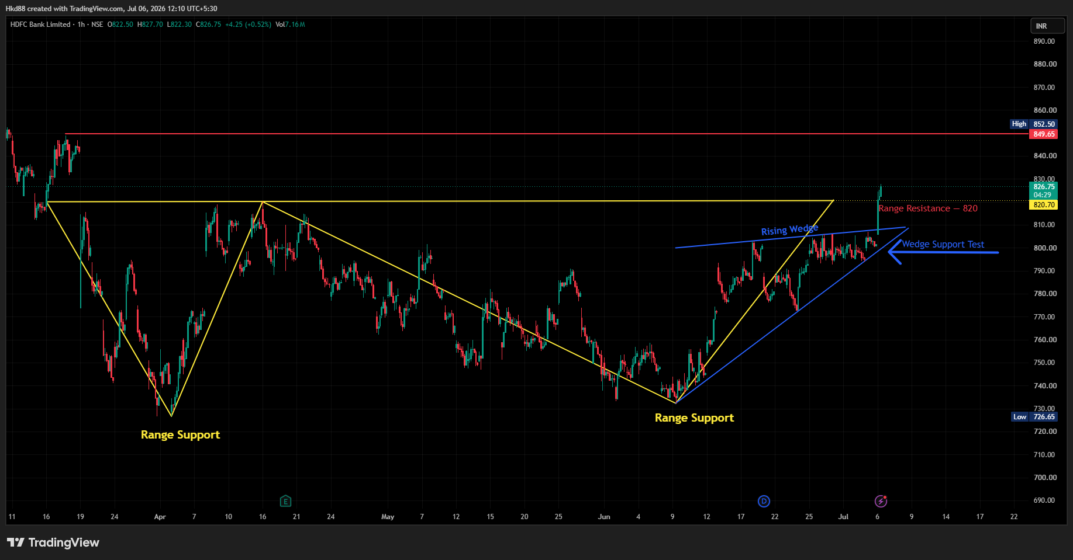Select the 'Wedge Support Test' annotation
This screenshot has width=1073, height=560.
point(943,244)
